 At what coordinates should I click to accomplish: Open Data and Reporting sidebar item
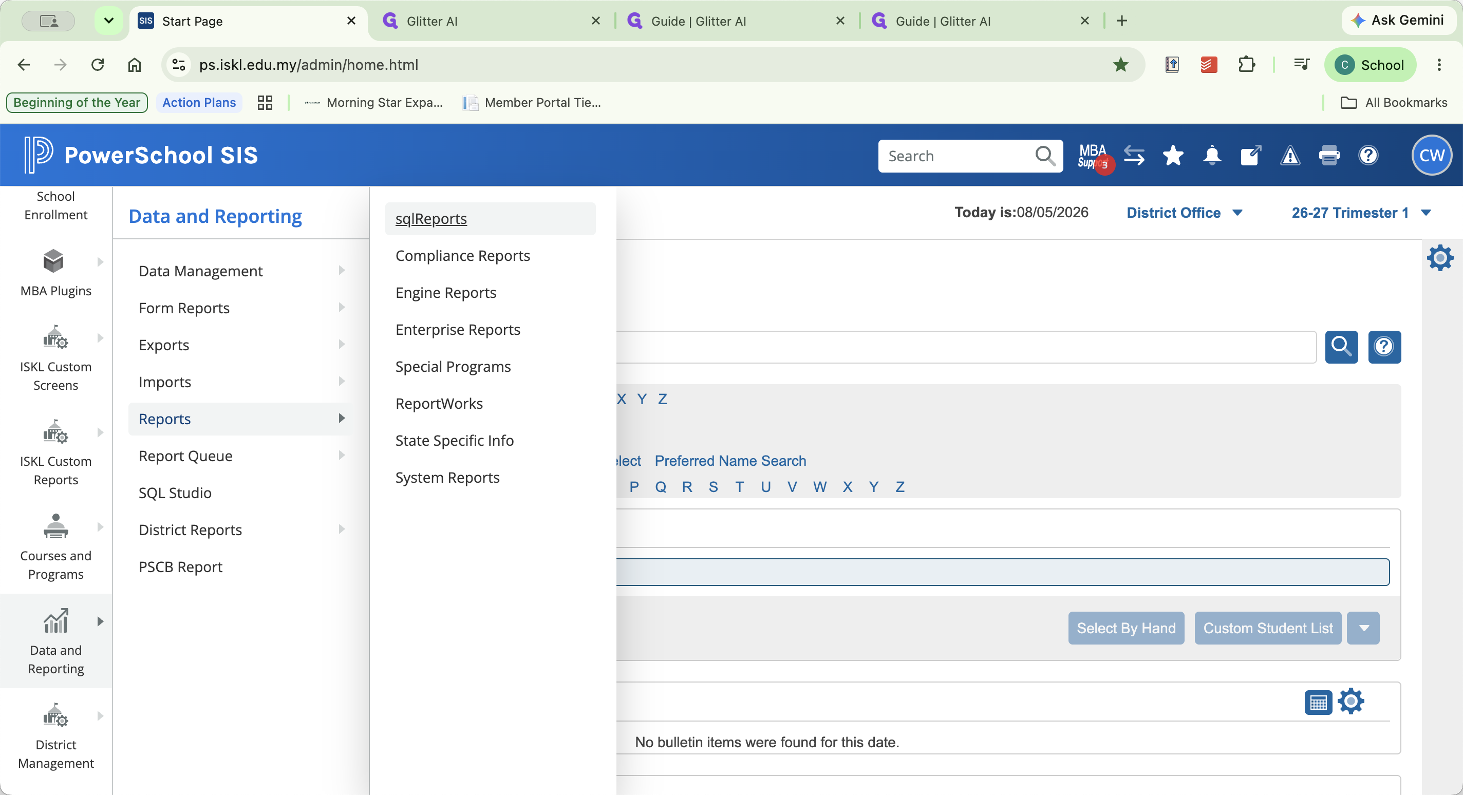55,641
